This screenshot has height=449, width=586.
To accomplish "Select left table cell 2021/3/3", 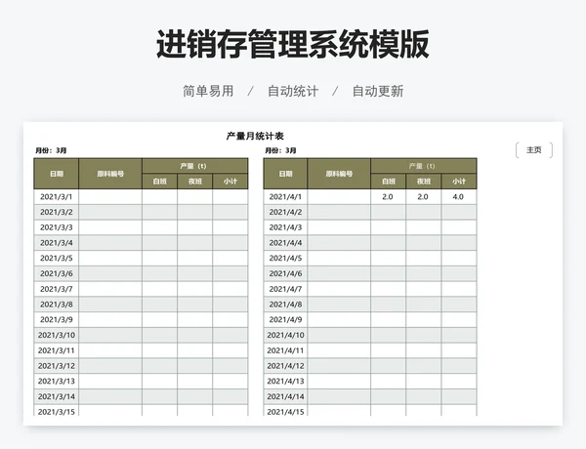I will pos(57,227).
